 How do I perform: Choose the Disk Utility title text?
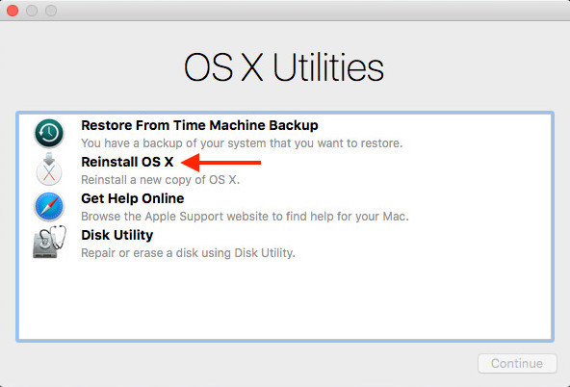[117, 235]
